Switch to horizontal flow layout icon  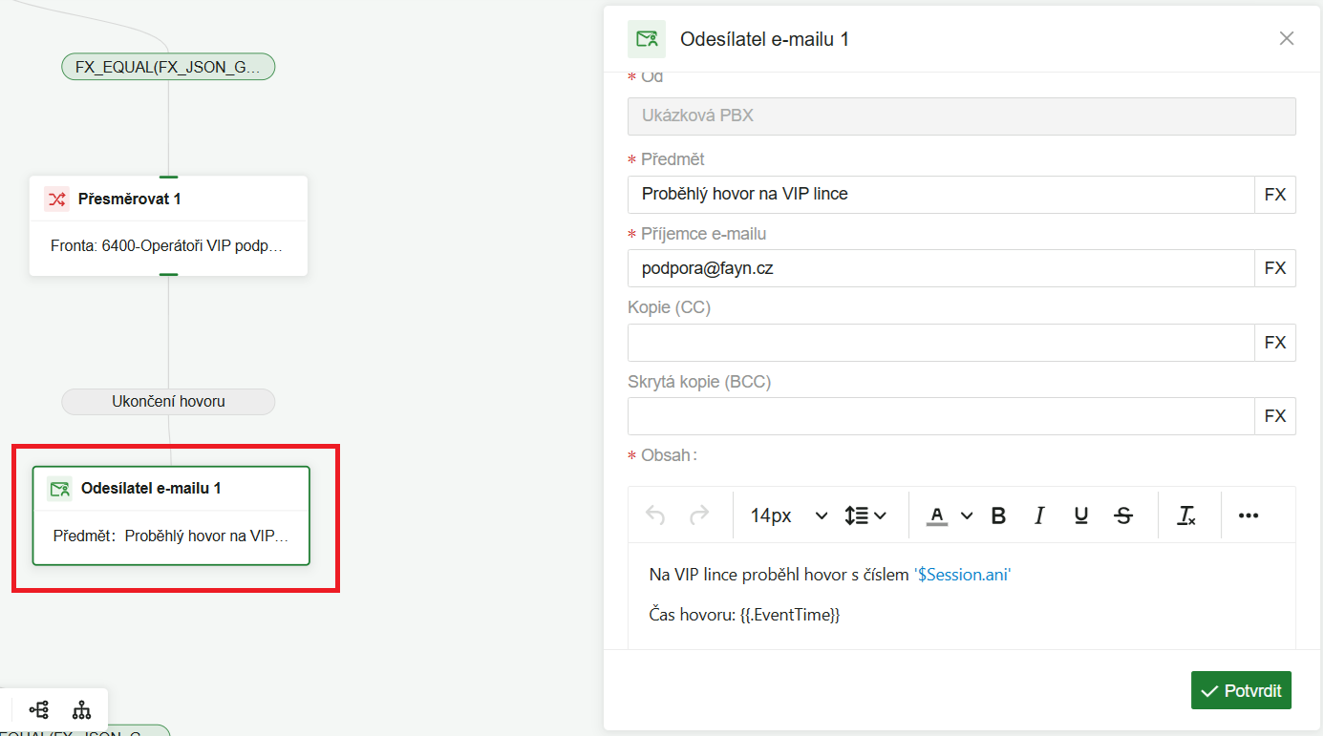tap(39, 710)
